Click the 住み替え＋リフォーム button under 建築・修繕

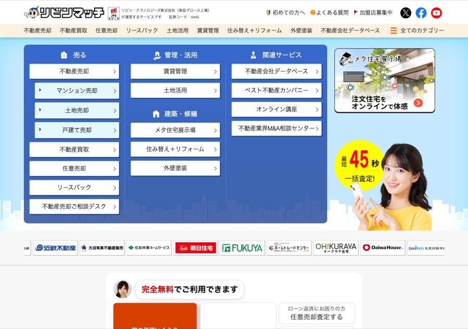click(175, 149)
